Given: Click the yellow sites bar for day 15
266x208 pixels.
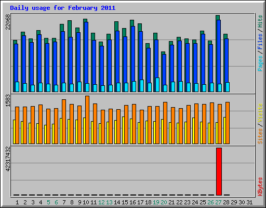Looking at the screenshot, I should 123,130.
